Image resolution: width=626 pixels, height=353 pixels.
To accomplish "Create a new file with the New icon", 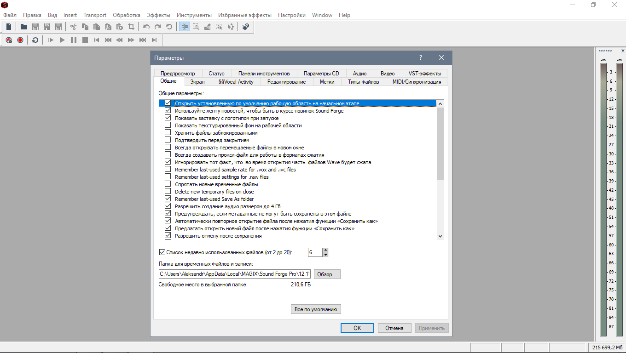I will [9, 27].
